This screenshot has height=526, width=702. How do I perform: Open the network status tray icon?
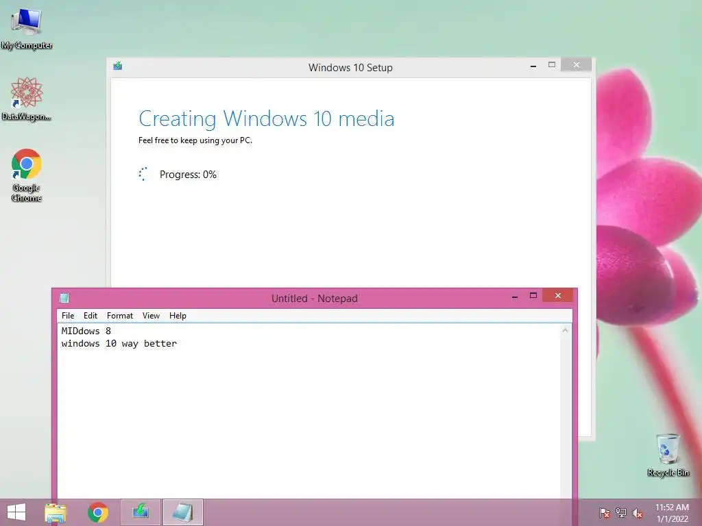pos(621,513)
